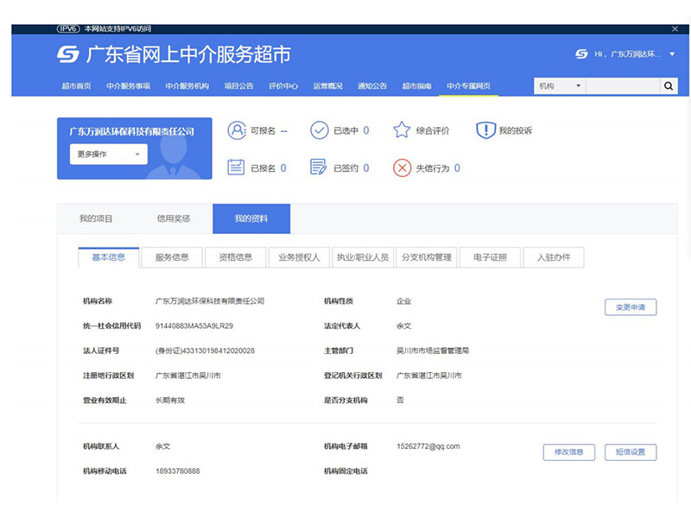This screenshot has width=691, height=518.
Task: Click the 失信行为 red X icon
Action: pyautogui.click(x=402, y=167)
